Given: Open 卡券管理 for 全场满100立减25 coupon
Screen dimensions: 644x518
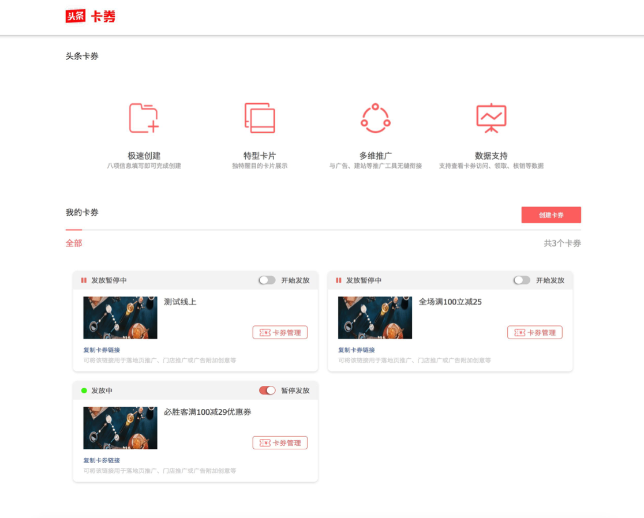Looking at the screenshot, I should point(535,332).
